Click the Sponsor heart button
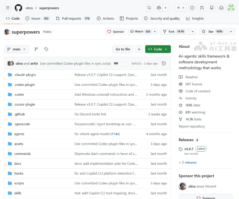Image resolution: width=239 pixels, height=199 pixels. pos(116,32)
